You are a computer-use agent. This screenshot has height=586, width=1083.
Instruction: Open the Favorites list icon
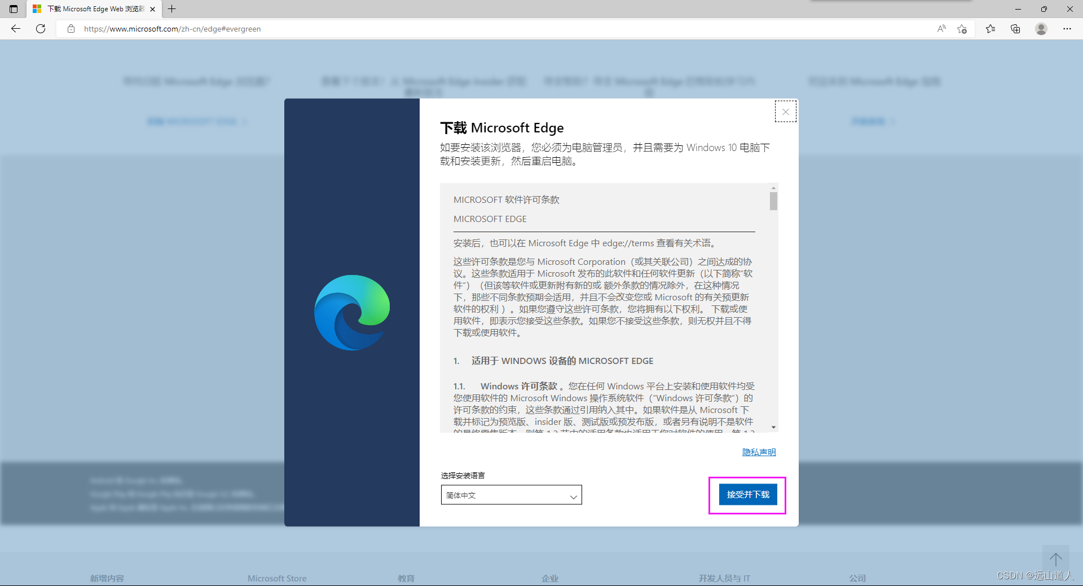coord(990,29)
